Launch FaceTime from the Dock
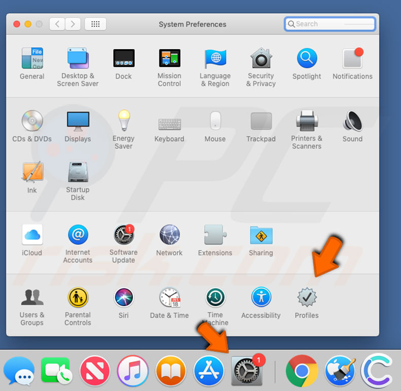 (57, 371)
